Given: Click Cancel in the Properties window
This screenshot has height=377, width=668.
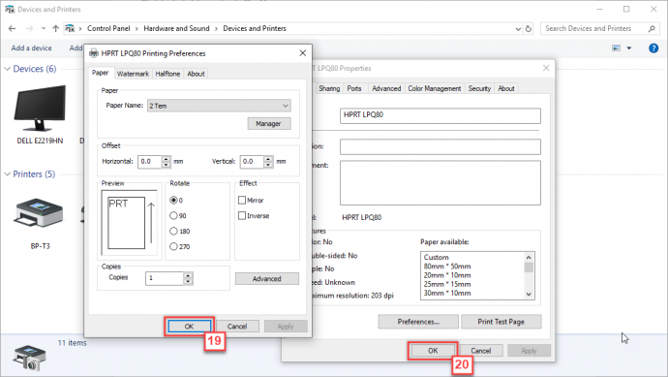Looking at the screenshot, I should point(481,351).
